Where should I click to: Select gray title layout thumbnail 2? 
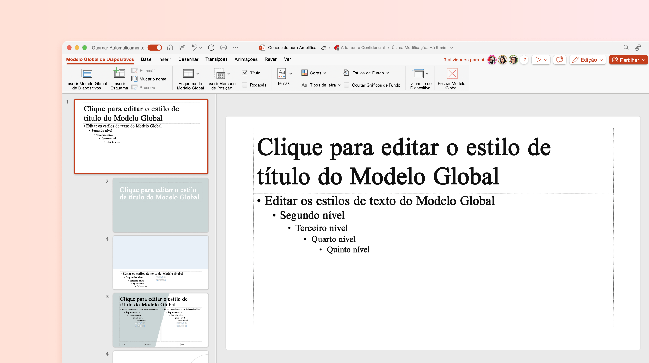tap(161, 205)
